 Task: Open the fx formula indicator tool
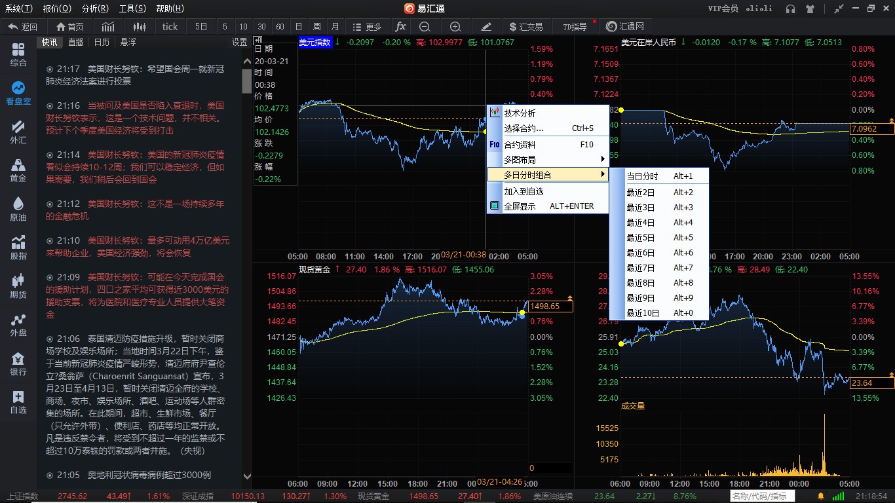click(x=400, y=27)
